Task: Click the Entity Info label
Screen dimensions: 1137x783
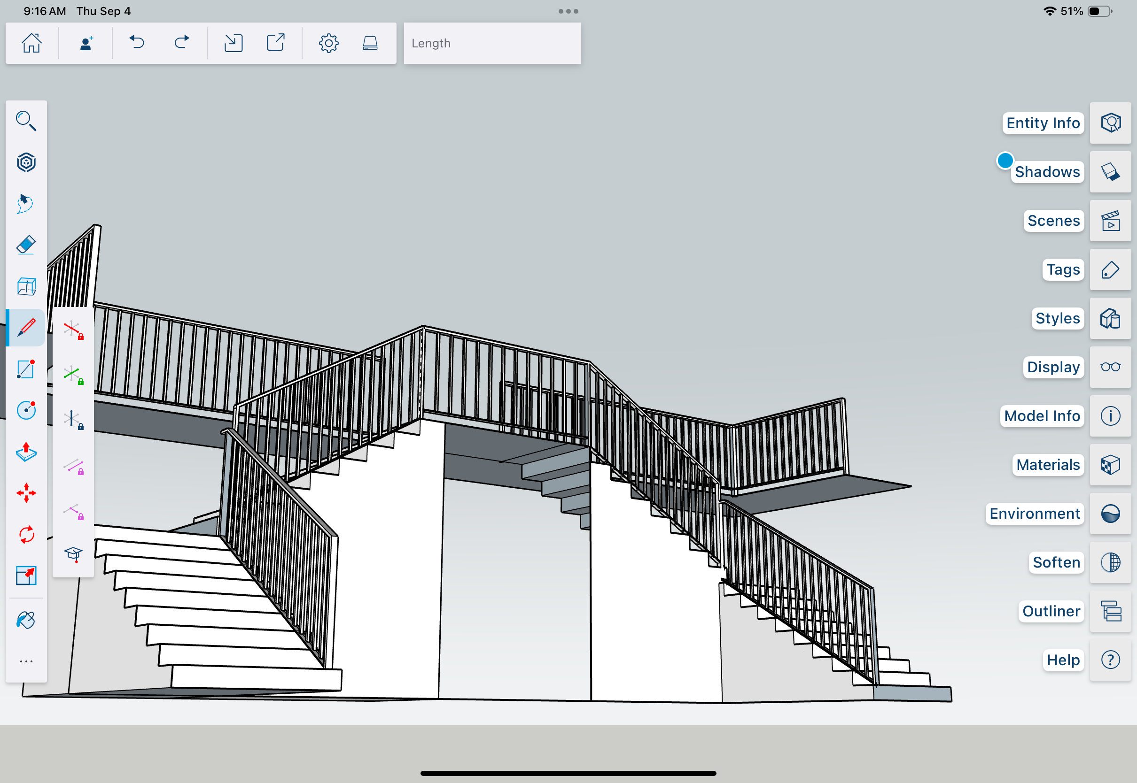Action: click(1043, 123)
